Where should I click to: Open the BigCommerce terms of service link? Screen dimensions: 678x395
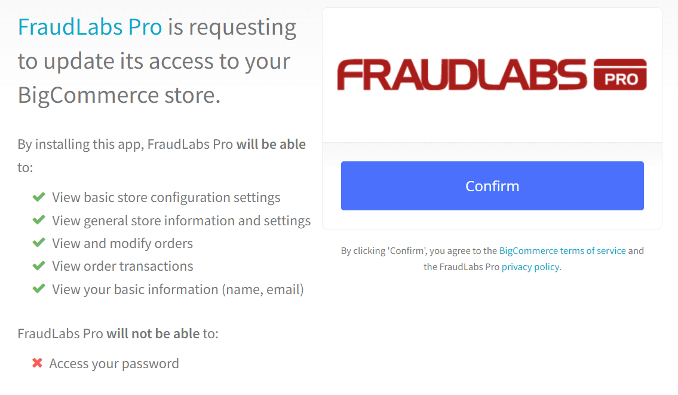(562, 250)
